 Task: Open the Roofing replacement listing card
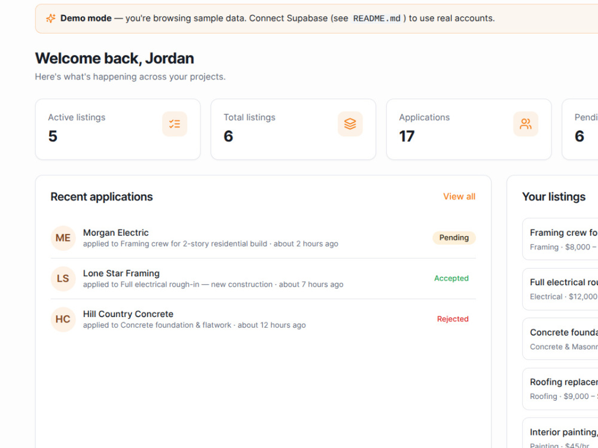click(560, 389)
